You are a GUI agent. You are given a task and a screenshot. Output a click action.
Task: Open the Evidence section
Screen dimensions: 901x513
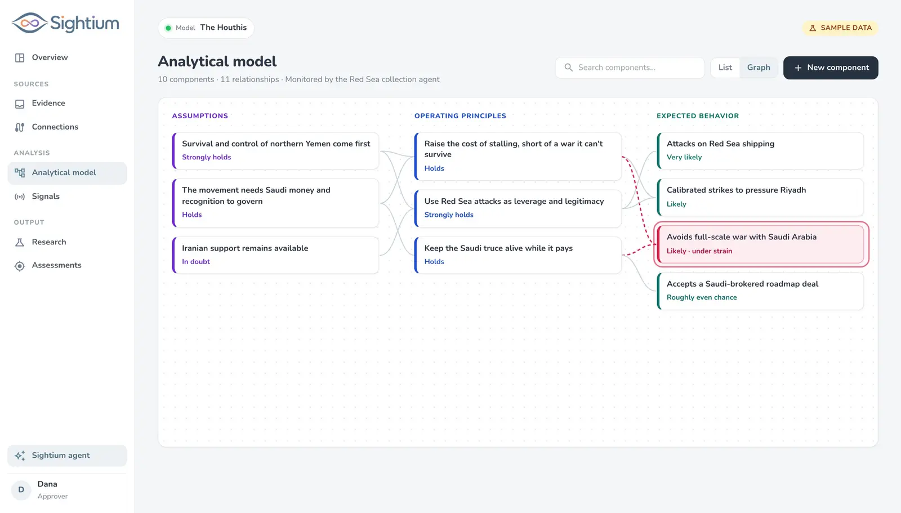pyautogui.click(x=67, y=104)
